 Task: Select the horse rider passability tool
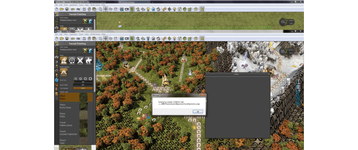tap(89, 61)
